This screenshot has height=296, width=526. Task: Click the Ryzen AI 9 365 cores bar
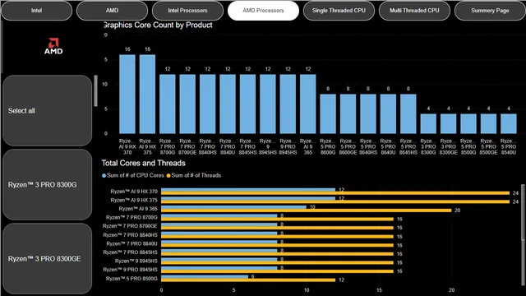[233, 207]
